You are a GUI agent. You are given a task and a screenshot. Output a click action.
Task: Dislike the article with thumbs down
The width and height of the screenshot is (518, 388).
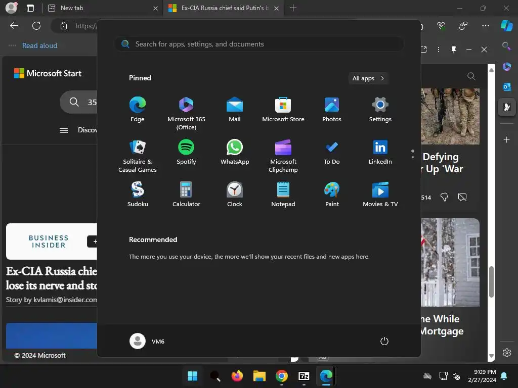coord(444,198)
